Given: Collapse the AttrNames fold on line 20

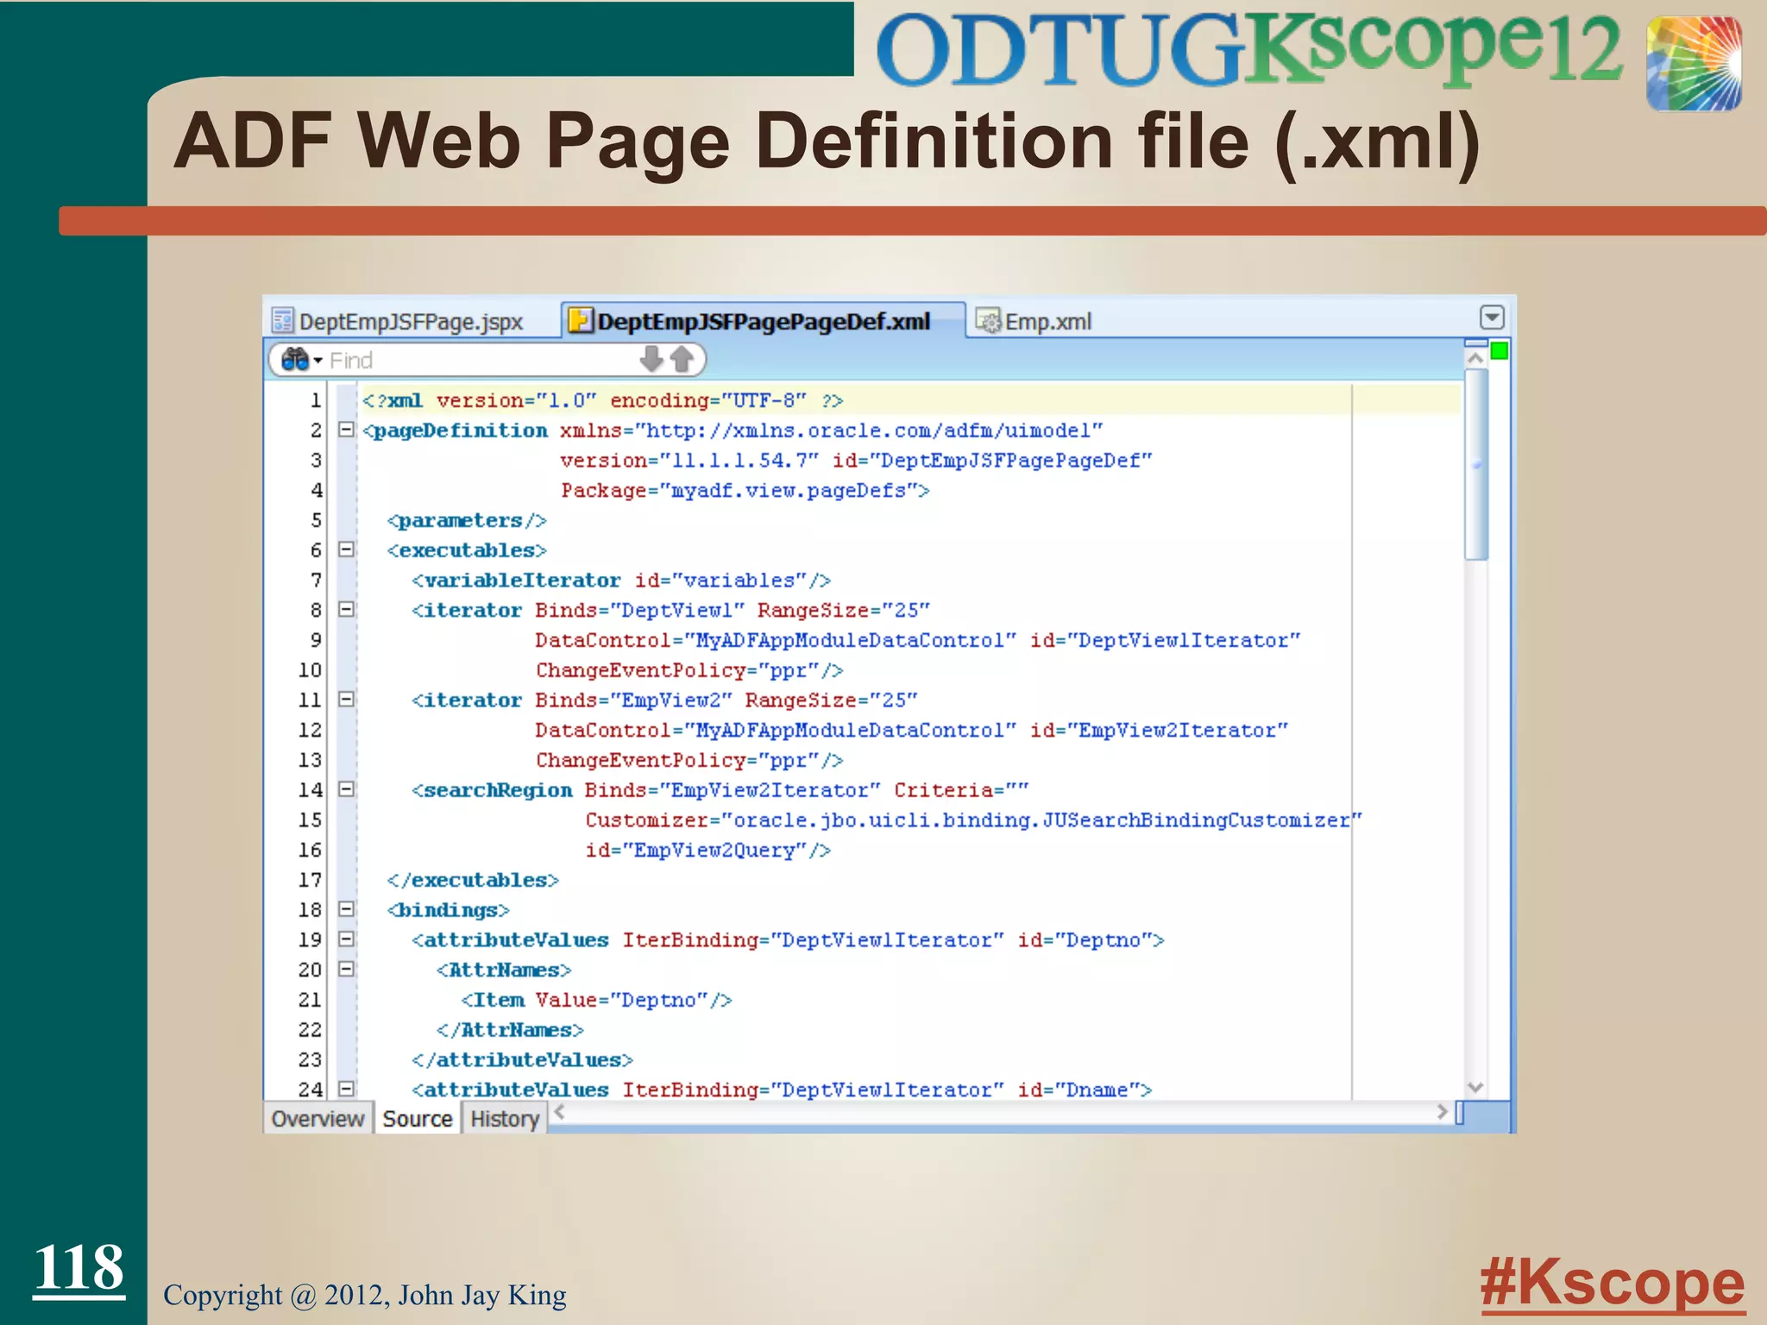Looking at the screenshot, I should click(x=346, y=969).
